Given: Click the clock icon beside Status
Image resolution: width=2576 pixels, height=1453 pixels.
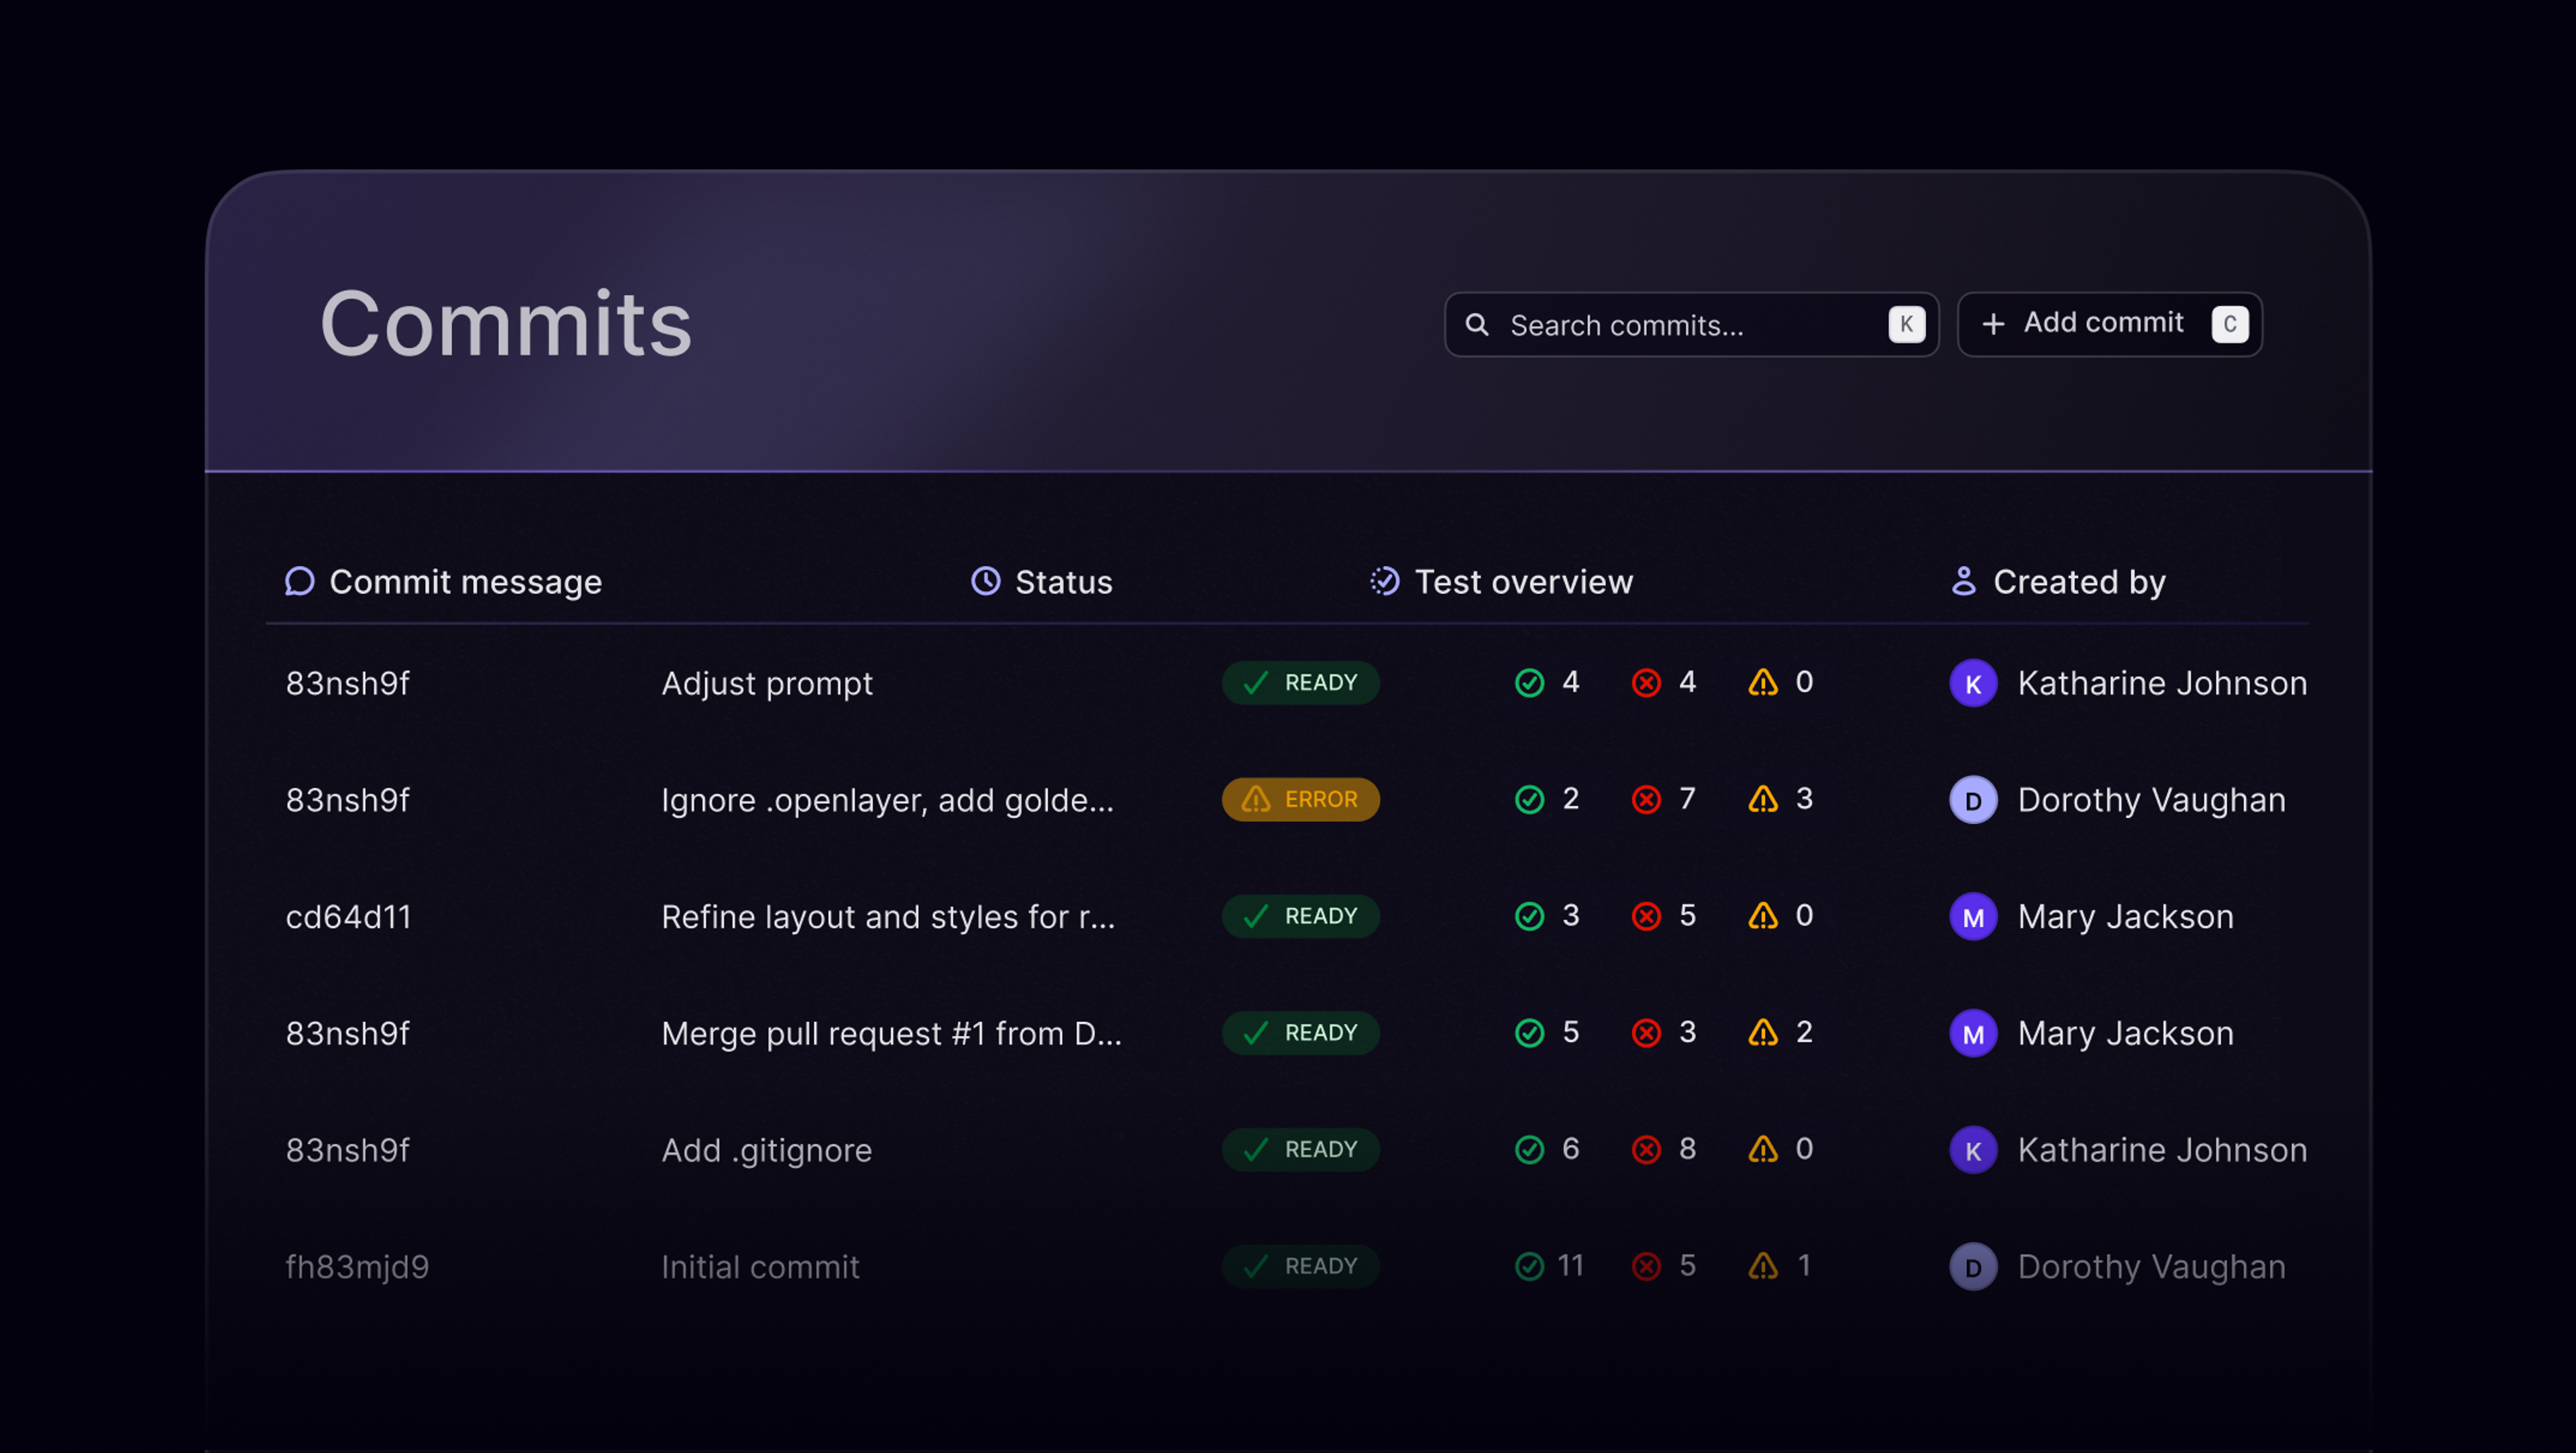Looking at the screenshot, I should 986,581.
